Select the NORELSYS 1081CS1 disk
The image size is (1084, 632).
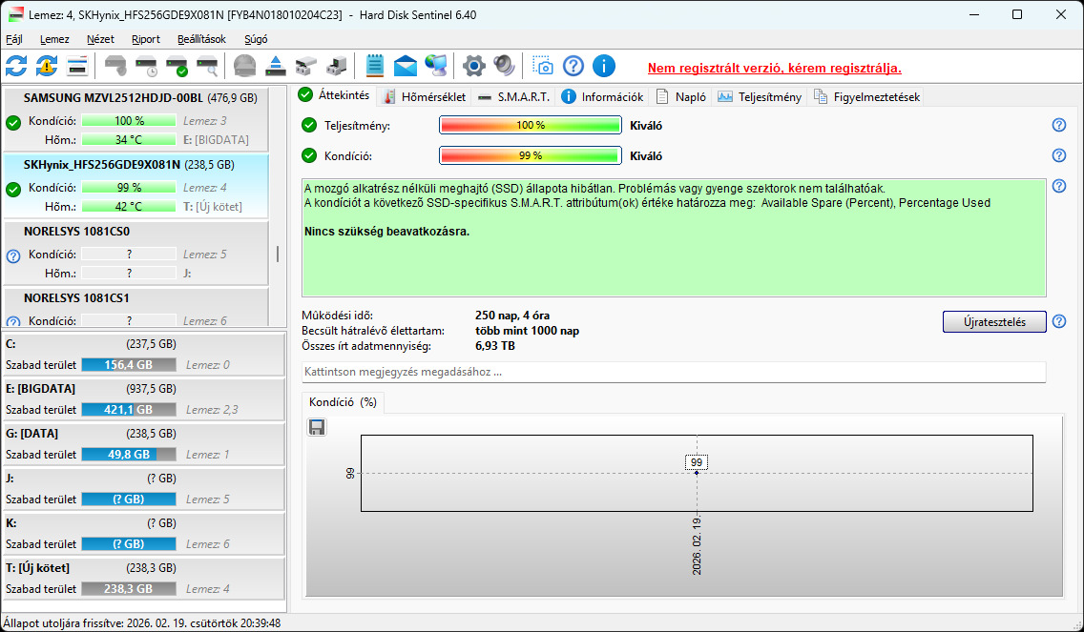point(136,307)
